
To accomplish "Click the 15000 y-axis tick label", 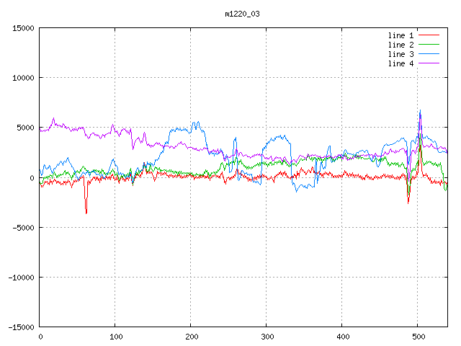I will pos(22,28).
